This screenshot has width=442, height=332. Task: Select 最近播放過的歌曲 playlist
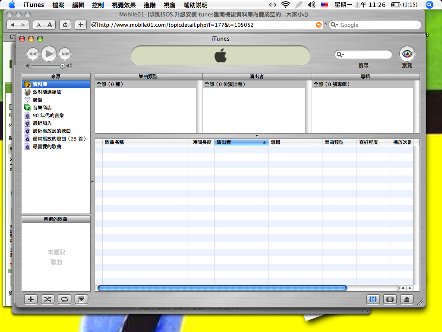(x=56, y=131)
